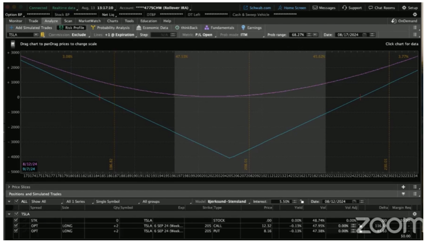The width and height of the screenshot is (425, 242).
Task: Open the Single Symbol dropdown
Action: pyautogui.click(x=117, y=201)
